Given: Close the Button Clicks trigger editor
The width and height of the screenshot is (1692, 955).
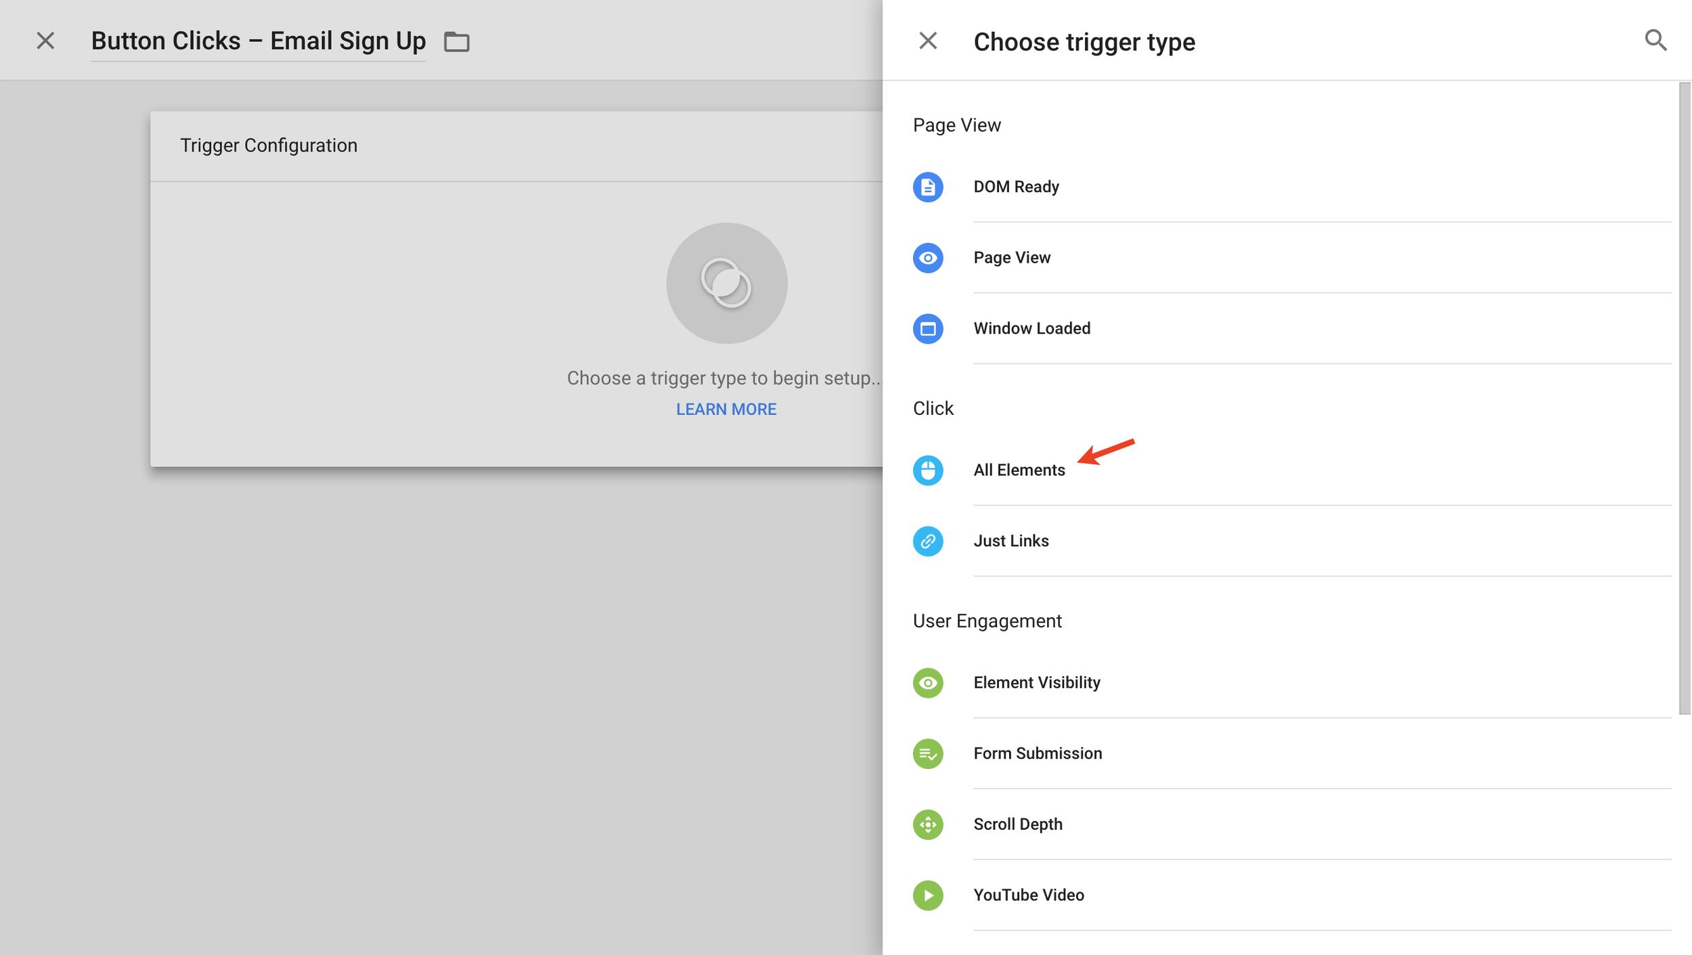Looking at the screenshot, I should 45,41.
